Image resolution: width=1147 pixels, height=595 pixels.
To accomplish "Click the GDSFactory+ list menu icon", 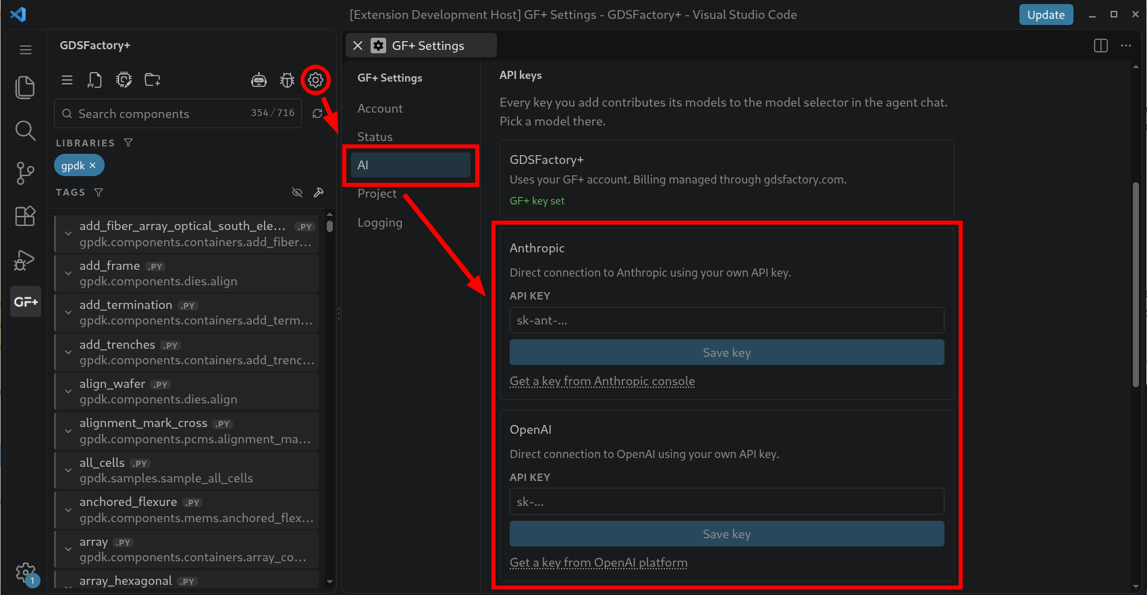I will [67, 80].
